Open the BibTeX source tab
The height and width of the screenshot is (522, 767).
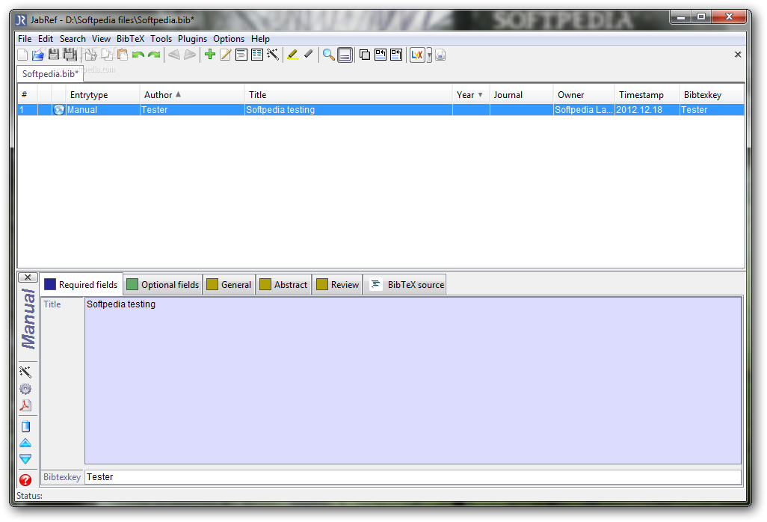(x=405, y=285)
